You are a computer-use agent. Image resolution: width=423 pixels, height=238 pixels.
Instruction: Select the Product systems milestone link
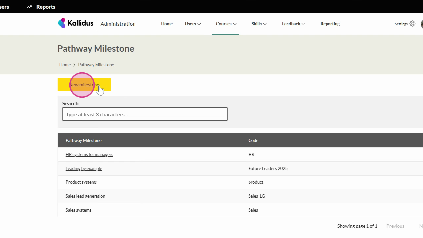click(81, 182)
